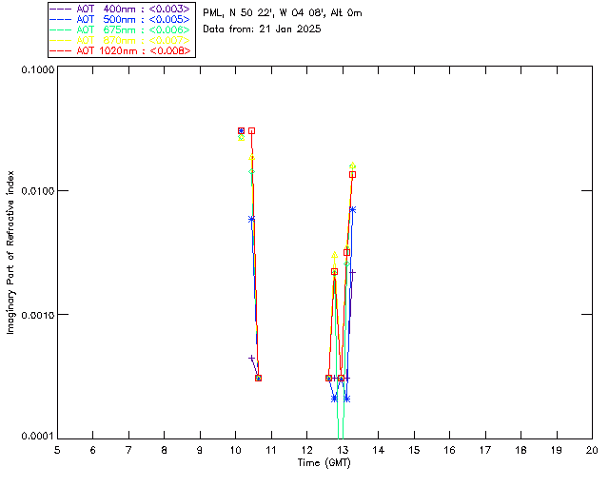This screenshot has height=487, width=609.
Task: Click the x-axis tick label 10
Action: point(235,450)
